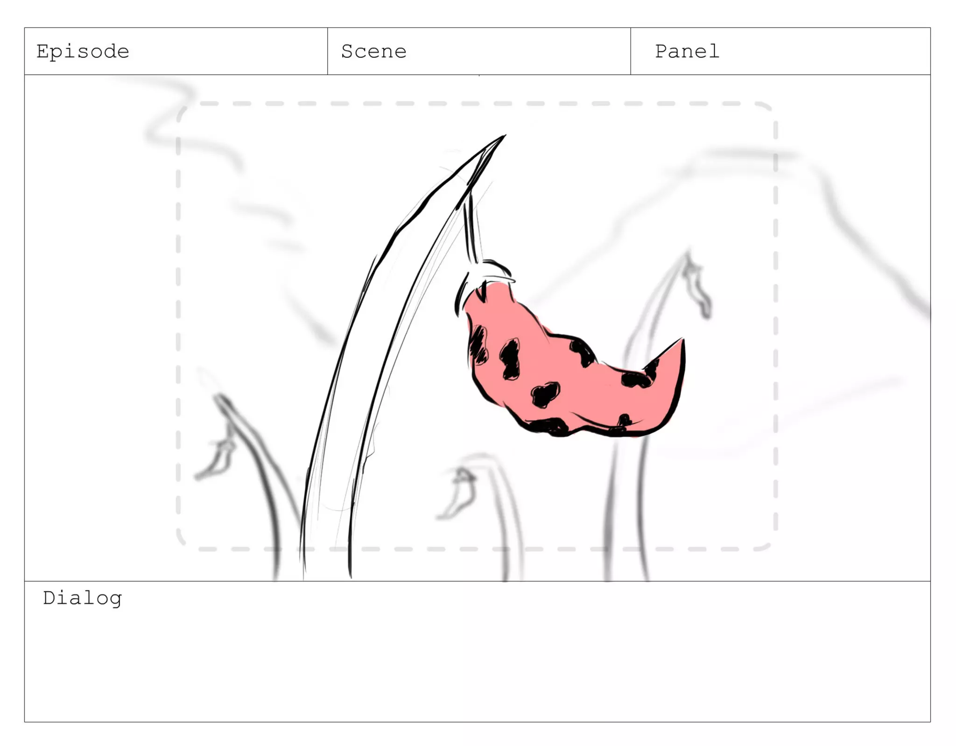The height and width of the screenshot is (746, 956).
Task: Click the blurred small pepper at left
Action: tap(216, 460)
